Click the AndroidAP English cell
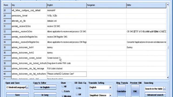173x97 pixels. [x=67, y=11]
